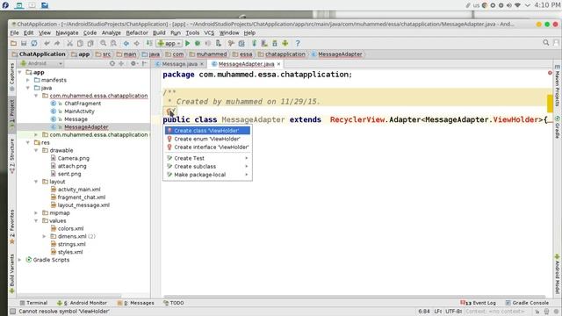Open the Create Test submenu
The image size is (562, 316).
click(208, 158)
